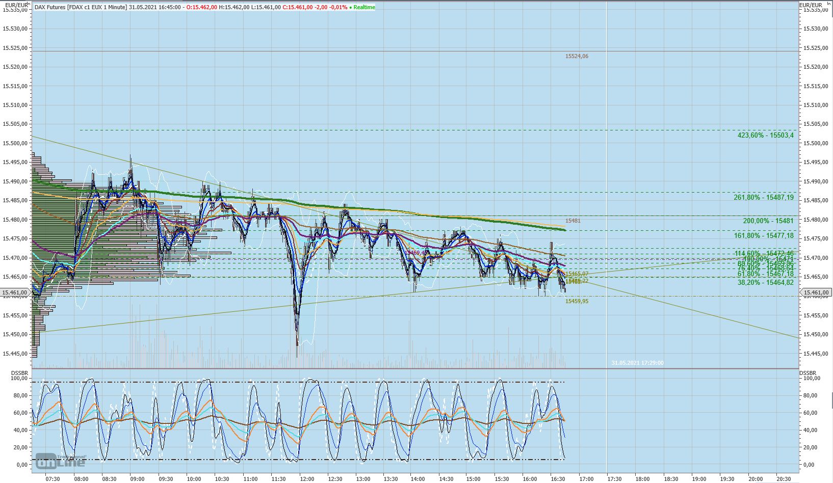Click the 15.500,00 level on right price axis
The height and width of the screenshot is (483, 833).
(815, 143)
